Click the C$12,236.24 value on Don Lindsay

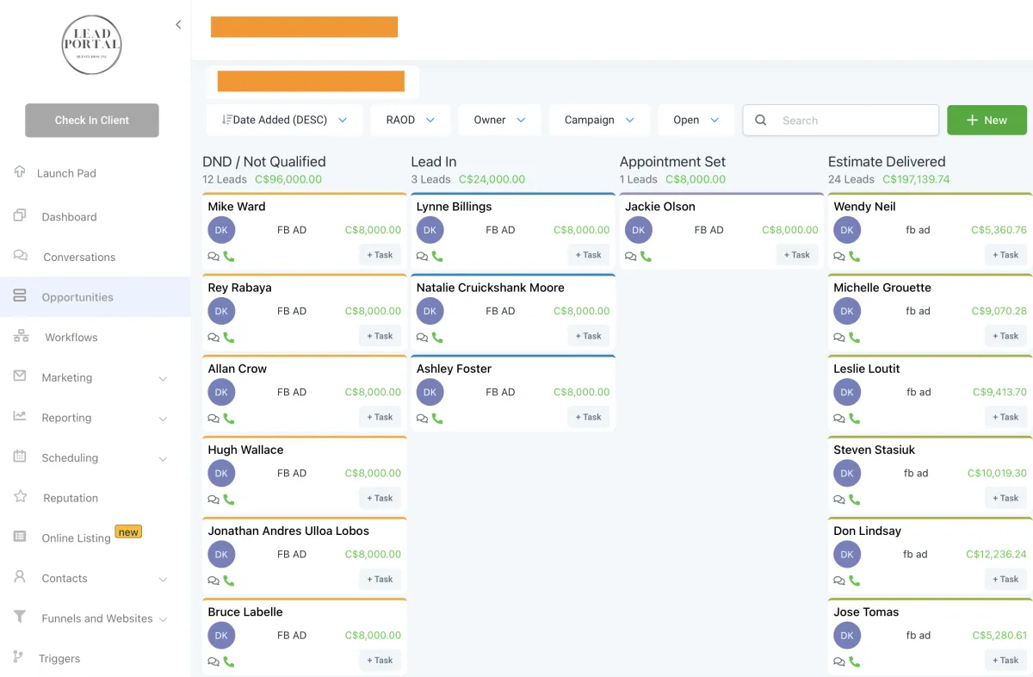point(996,555)
